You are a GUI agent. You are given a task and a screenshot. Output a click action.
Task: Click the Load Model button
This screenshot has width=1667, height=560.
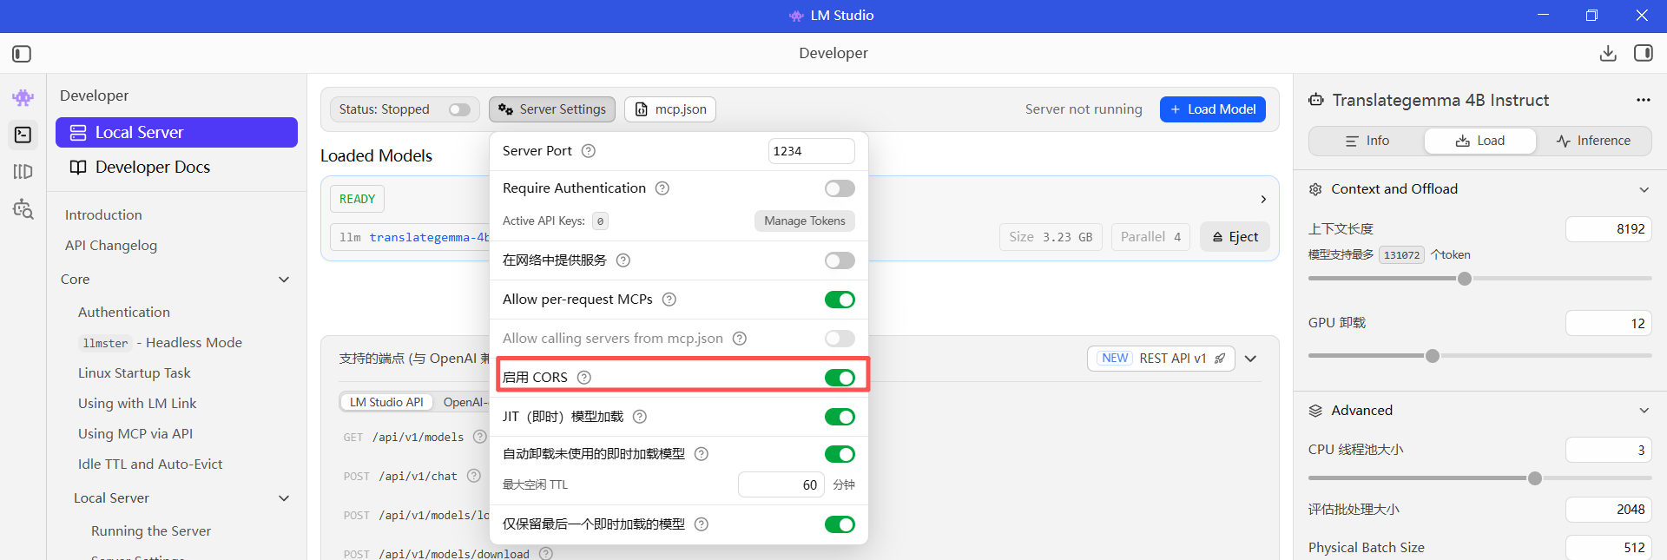click(1213, 109)
